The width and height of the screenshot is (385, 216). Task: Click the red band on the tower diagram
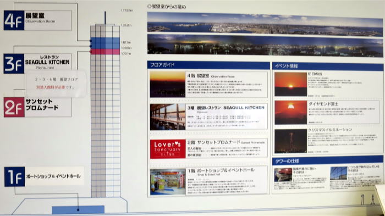click(x=105, y=52)
